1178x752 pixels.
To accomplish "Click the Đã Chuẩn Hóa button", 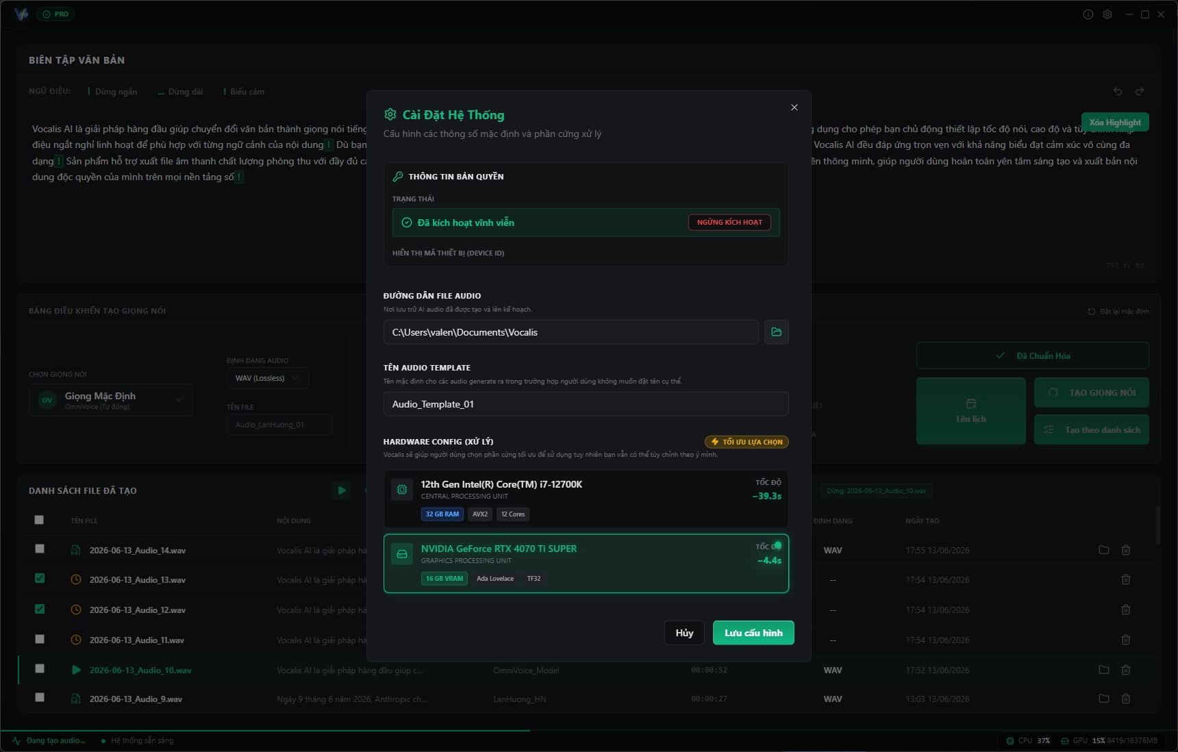I will 1033,355.
